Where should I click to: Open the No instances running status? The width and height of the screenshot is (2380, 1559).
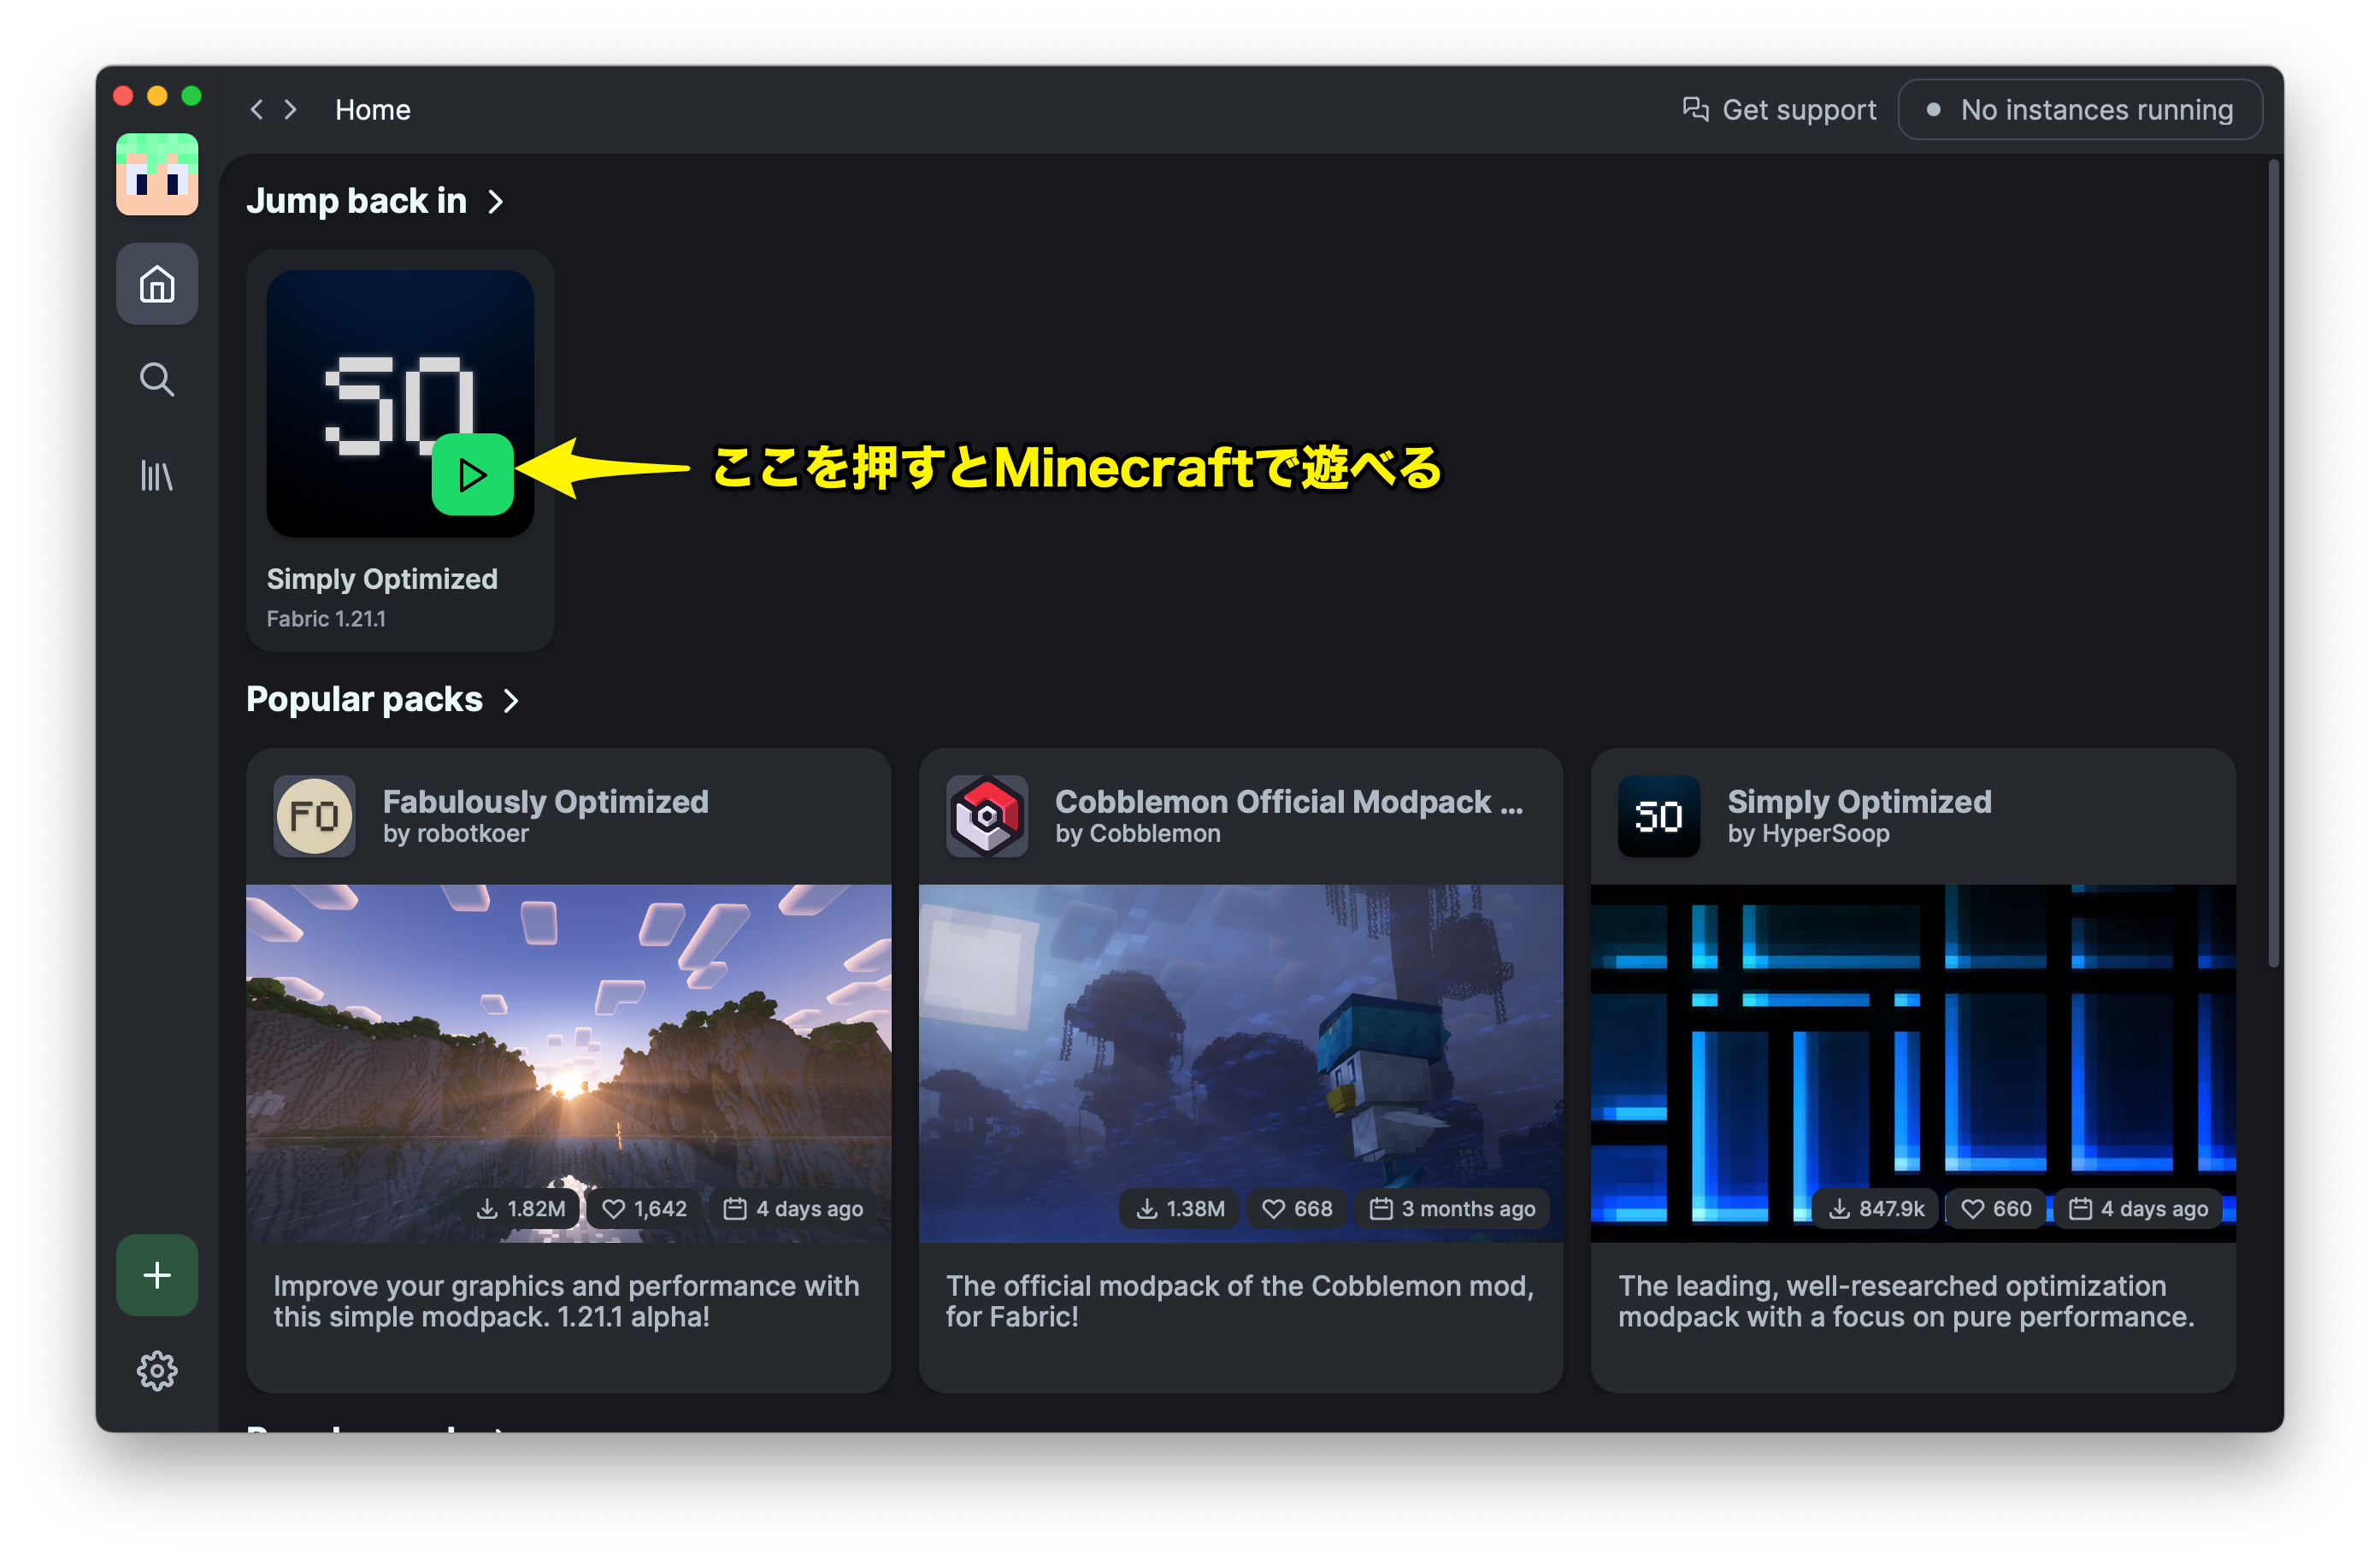click(x=2080, y=110)
